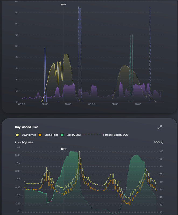Click the 100 SOC axis label
178x215 pixels.
point(161,151)
